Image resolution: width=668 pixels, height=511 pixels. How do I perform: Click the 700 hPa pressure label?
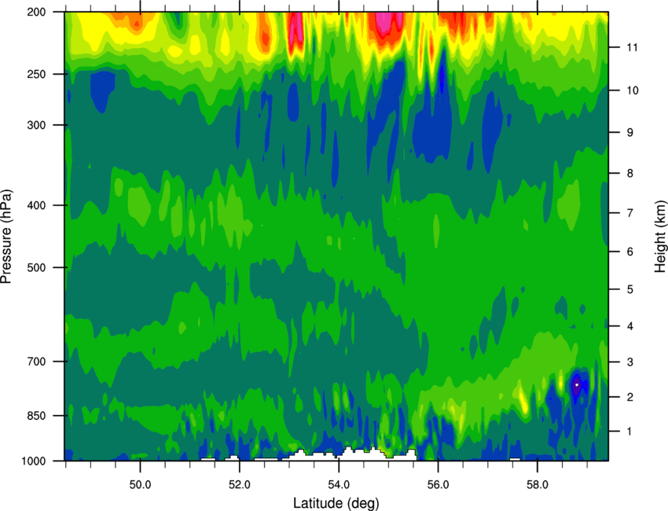point(36,362)
